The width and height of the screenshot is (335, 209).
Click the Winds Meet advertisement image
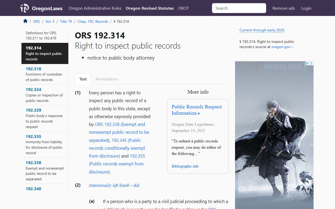point(274,135)
